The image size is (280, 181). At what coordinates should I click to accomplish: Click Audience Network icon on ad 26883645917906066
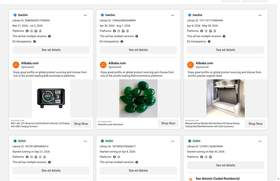coord(36,31)
